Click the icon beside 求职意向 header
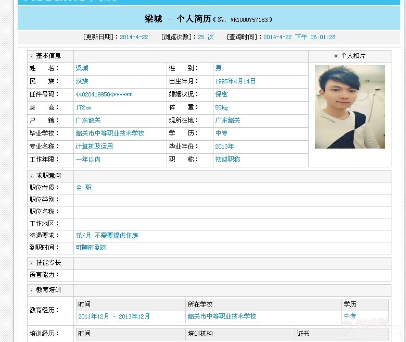This screenshot has height=342, width=406. pyautogui.click(x=32, y=176)
